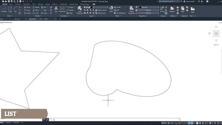Image resolution: width=222 pixels, height=125 pixels.
Task: Open Match Properties tool
Action: (131, 10)
